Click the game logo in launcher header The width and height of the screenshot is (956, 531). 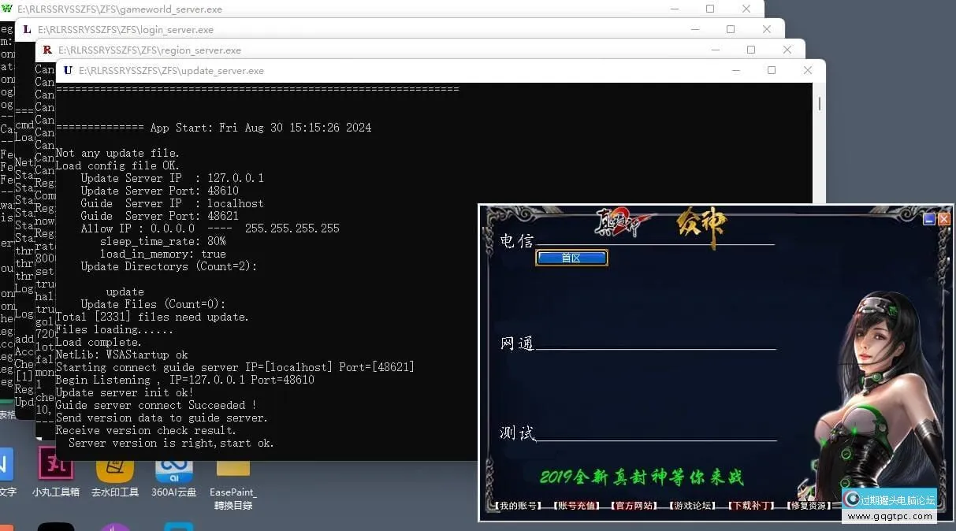623,225
